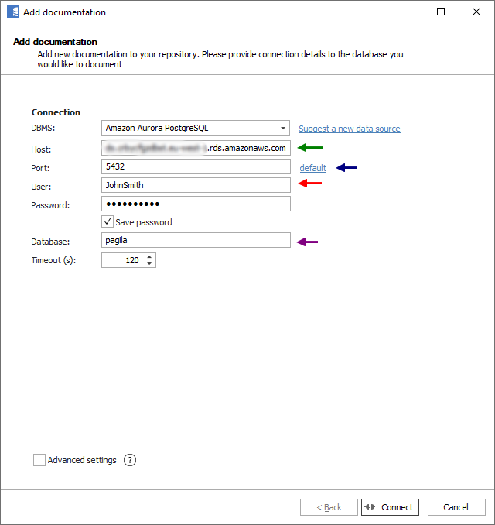Click the disabled Back button
The image size is (495, 525).
329,507
